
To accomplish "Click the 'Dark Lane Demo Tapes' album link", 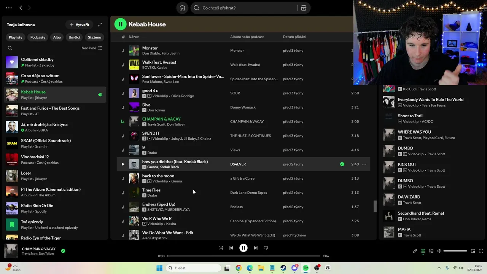I will [248, 193].
